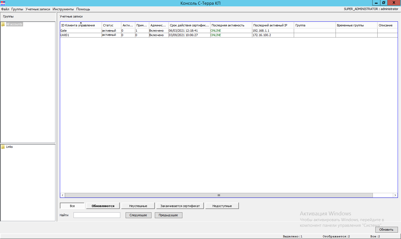Screen dimensions: 401x239
Task: Sort by Временные группы column header
Action: [356, 25]
